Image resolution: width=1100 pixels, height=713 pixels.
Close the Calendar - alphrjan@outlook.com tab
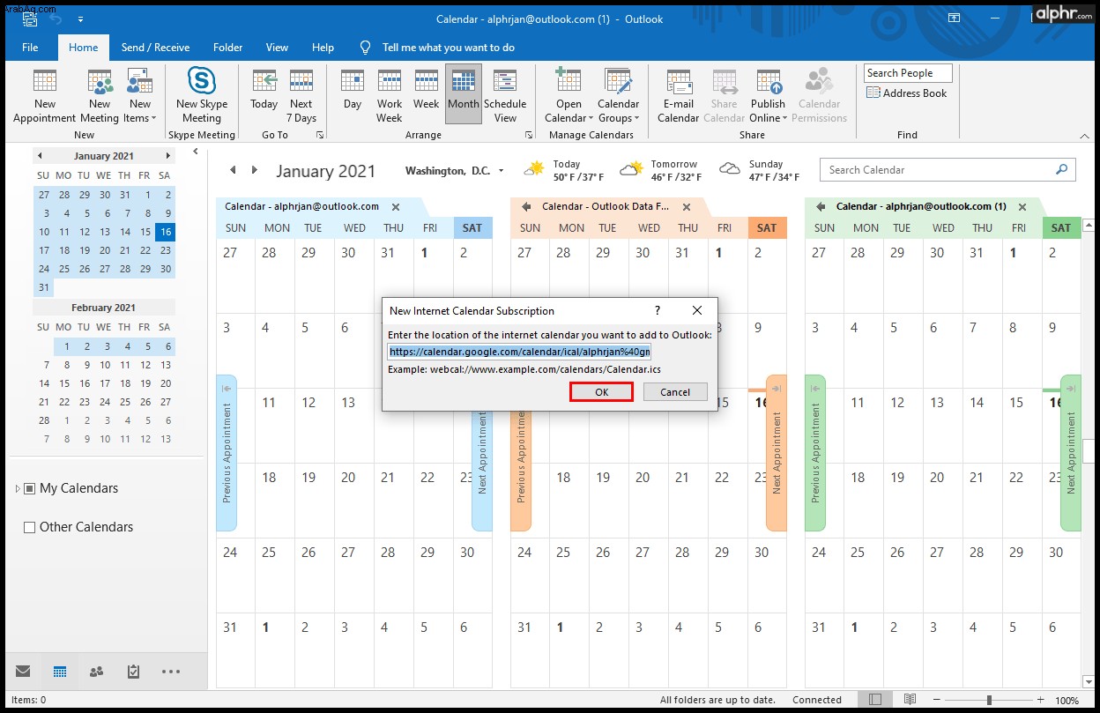coord(396,207)
